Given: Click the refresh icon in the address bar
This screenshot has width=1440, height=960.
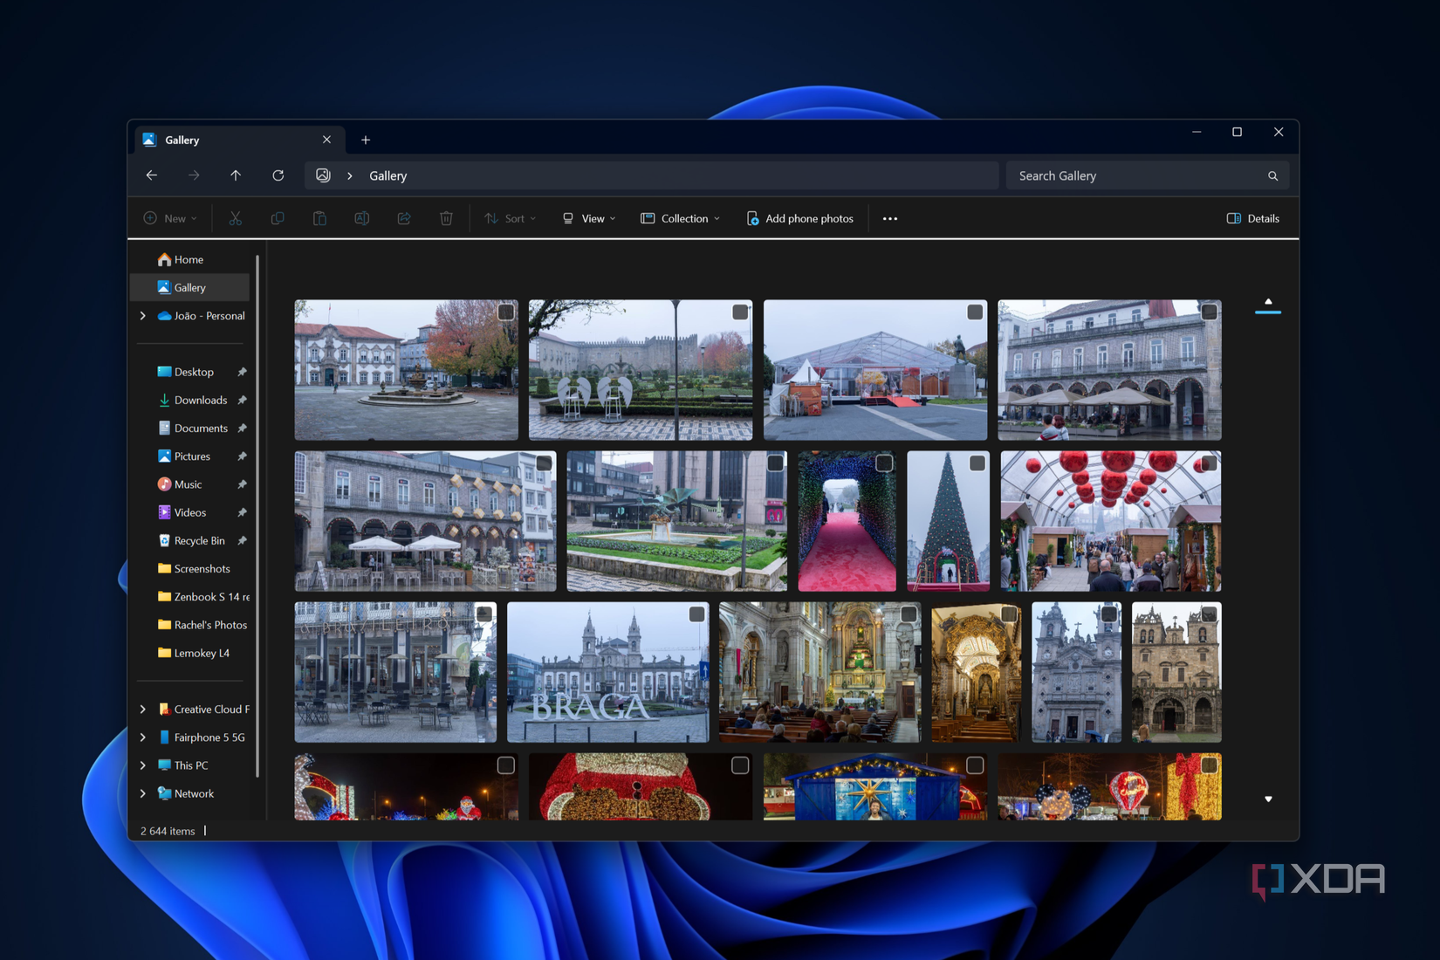Looking at the screenshot, I should (x=278, y=175).
